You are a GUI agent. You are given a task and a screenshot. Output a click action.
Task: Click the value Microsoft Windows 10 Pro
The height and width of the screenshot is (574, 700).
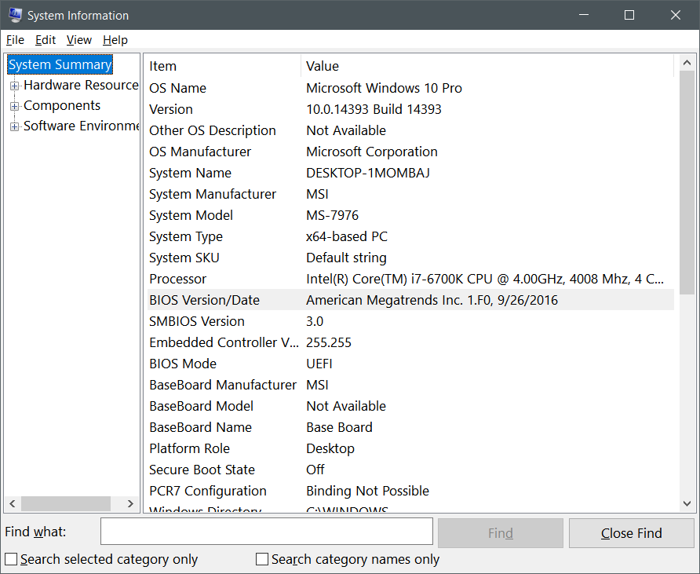click(x=384, y=88)
